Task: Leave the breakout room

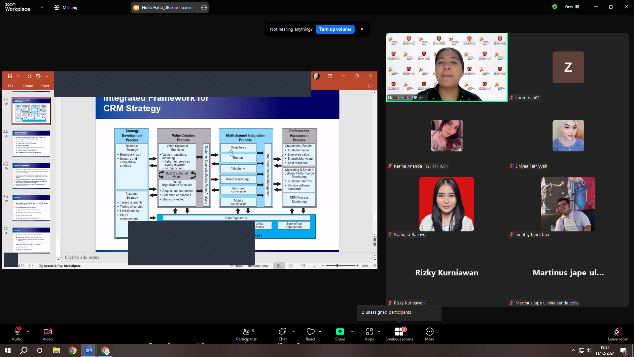Action: 618,334
